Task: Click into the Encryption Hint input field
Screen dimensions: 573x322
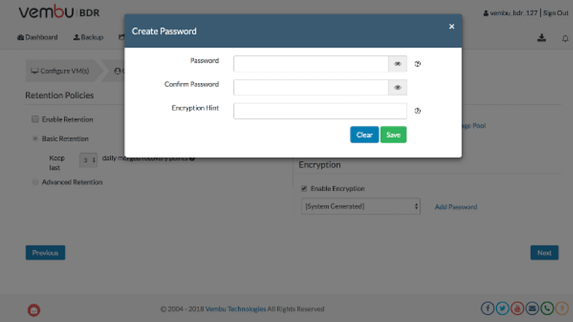Action: [x=319, y=111]
